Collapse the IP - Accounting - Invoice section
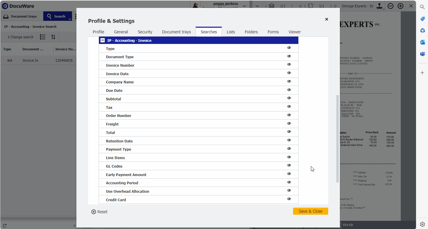Screen dimensions: 428x229 click(x=102, y=40)
